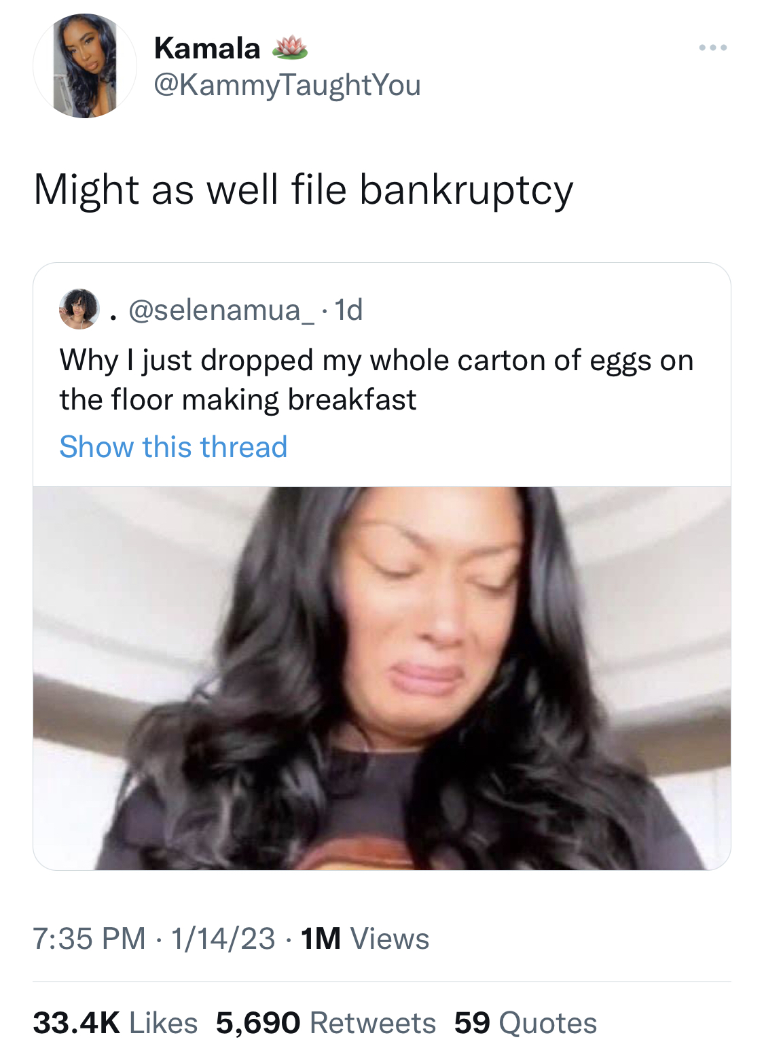The image size is (764, 1044).
Task: Show the 59 Quotes list
Action: click(x=526, y=1022)
